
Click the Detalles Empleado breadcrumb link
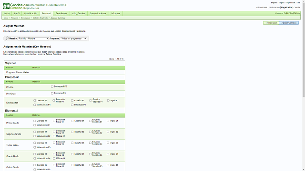40,18
